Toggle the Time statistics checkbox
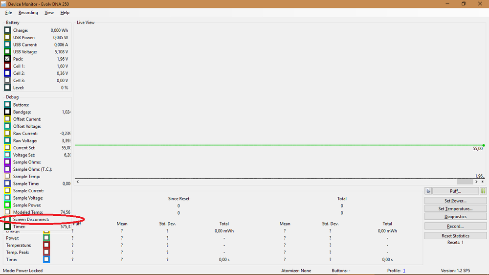This screenshot has width=489, height=275. [x=46, y=260]
